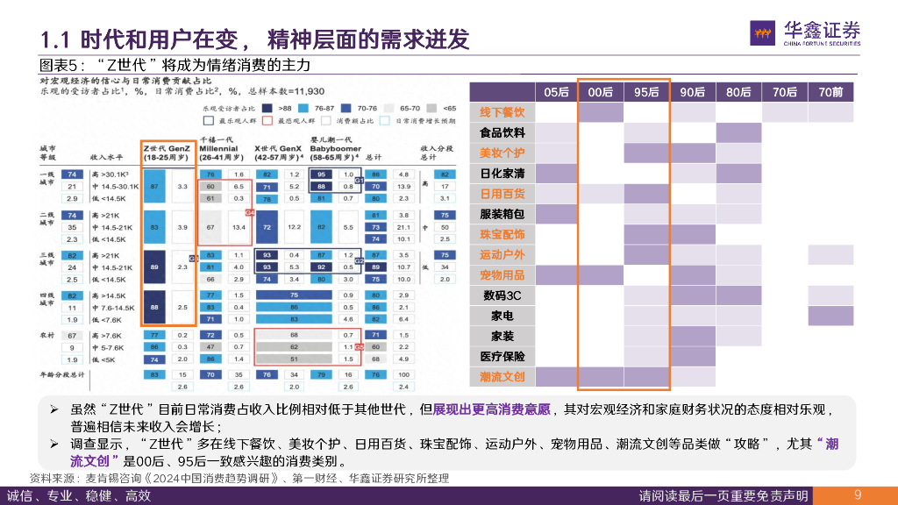898x505 pixels.
Task: Select the 美妆个护 row label
Action: pos(502,153)
